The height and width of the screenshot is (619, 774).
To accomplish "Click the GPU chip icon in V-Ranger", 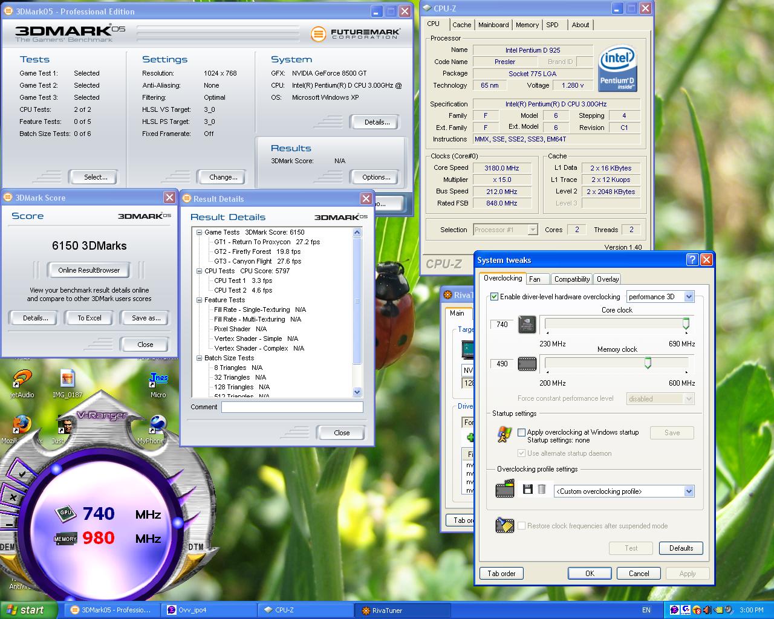I will [x=66, y=513].
